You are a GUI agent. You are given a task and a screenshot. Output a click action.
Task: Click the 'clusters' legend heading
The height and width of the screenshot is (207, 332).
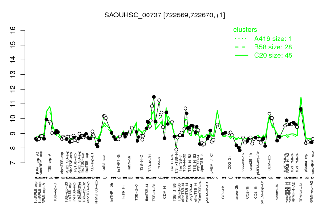click(x=245, y=30)
